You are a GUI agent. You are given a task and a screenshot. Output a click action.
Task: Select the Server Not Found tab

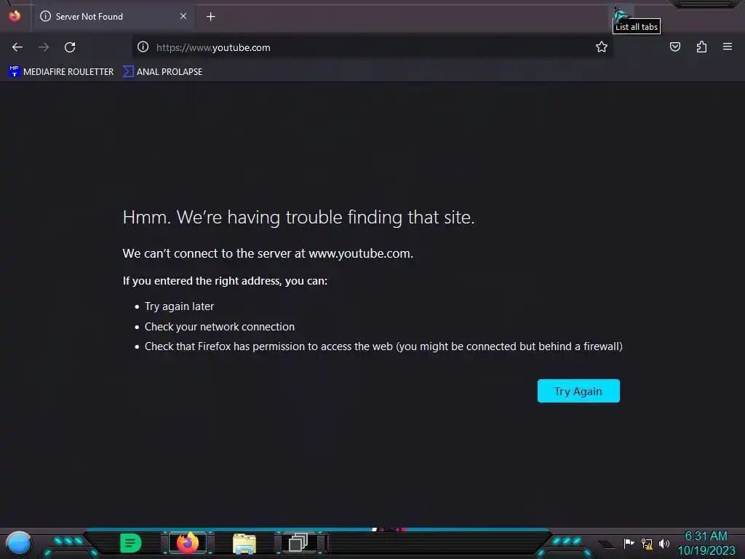coord(113,17)
